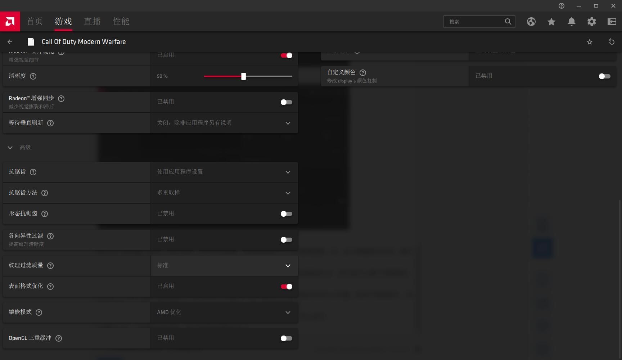Enable 各向异性过滤 toggle

point(287,240)
